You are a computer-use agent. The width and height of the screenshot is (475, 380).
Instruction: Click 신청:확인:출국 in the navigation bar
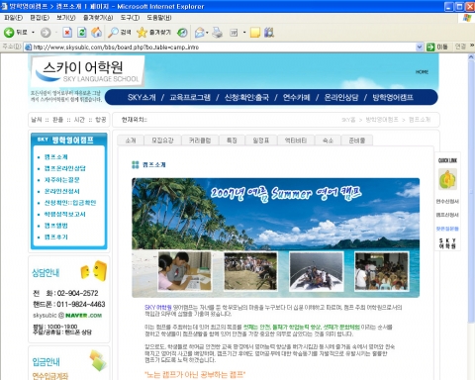pyautogui.click(x=246, y=97)
